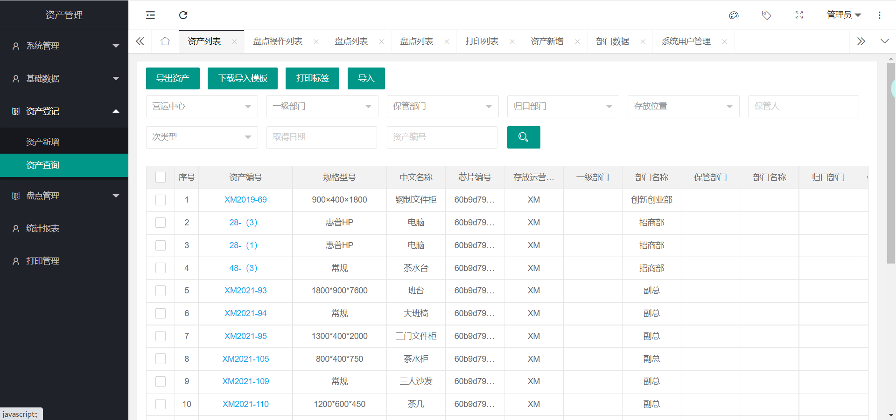Viewport: 896px width, 420px height.
Task: Click the 打印标签 button
Action: coord(313,78)
